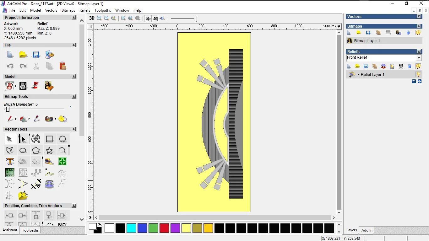This screenshot has height=241, width=429.
Task: Toggle Relief Layer 1 visibility lightbulb
Action: click(x=418, y=74)
